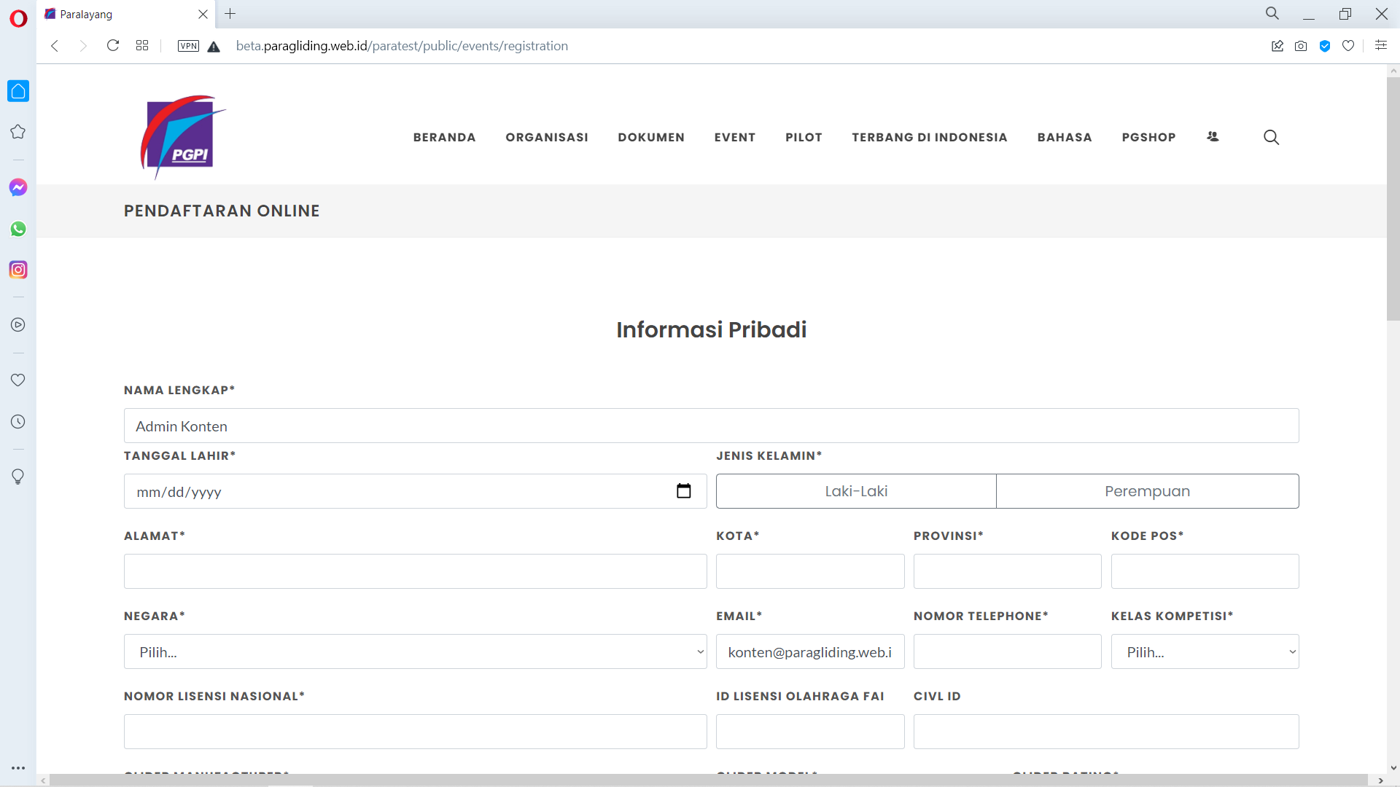The height and width of the screenshot is (787, 1400).
Task: Expand the Kelas Kompetisi dropdown
Action: coord(1205,651)
